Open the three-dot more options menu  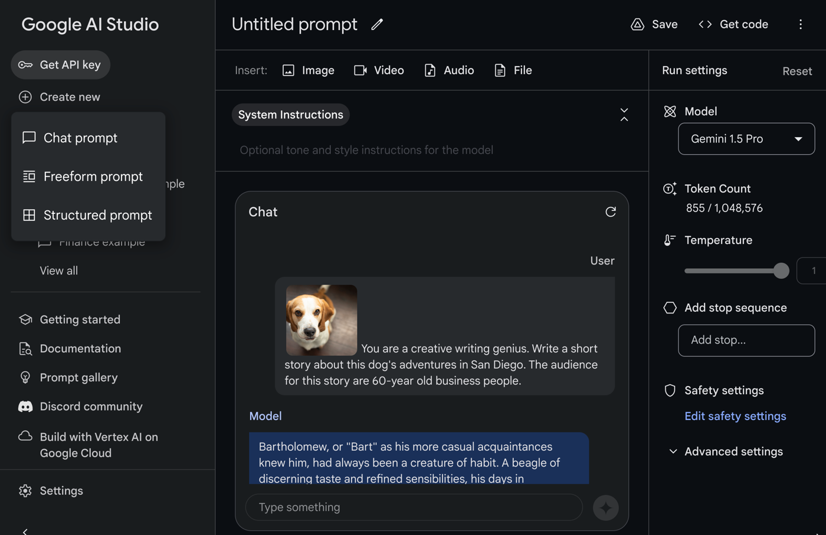point(801,24)
